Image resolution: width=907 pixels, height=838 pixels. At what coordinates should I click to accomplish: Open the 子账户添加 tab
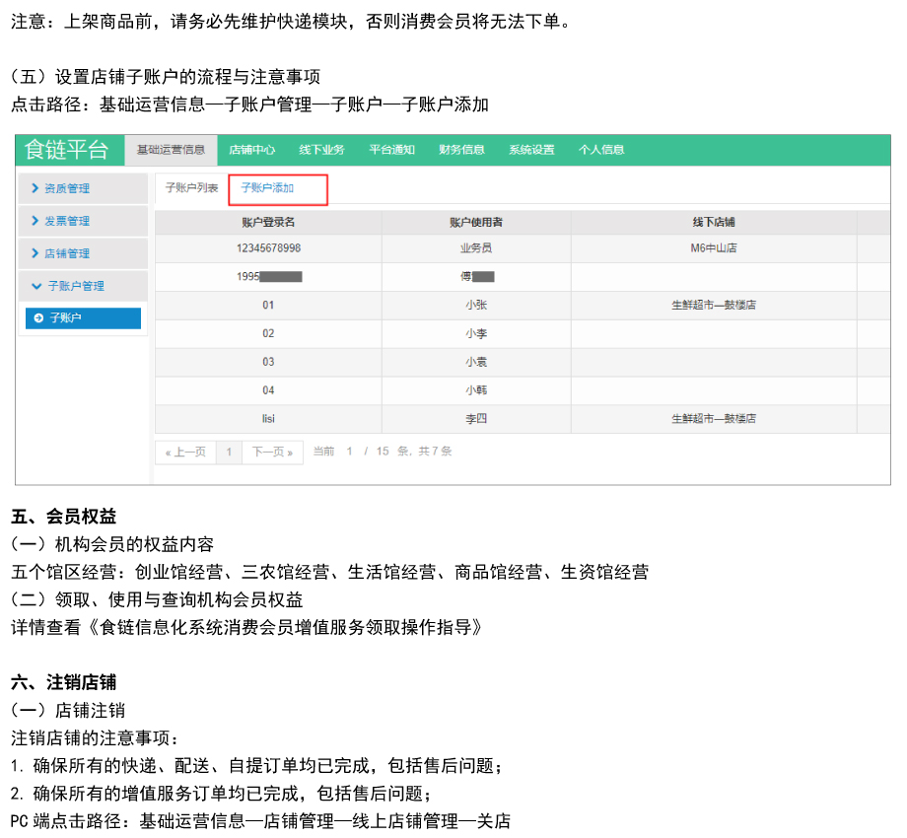[268, 187]
